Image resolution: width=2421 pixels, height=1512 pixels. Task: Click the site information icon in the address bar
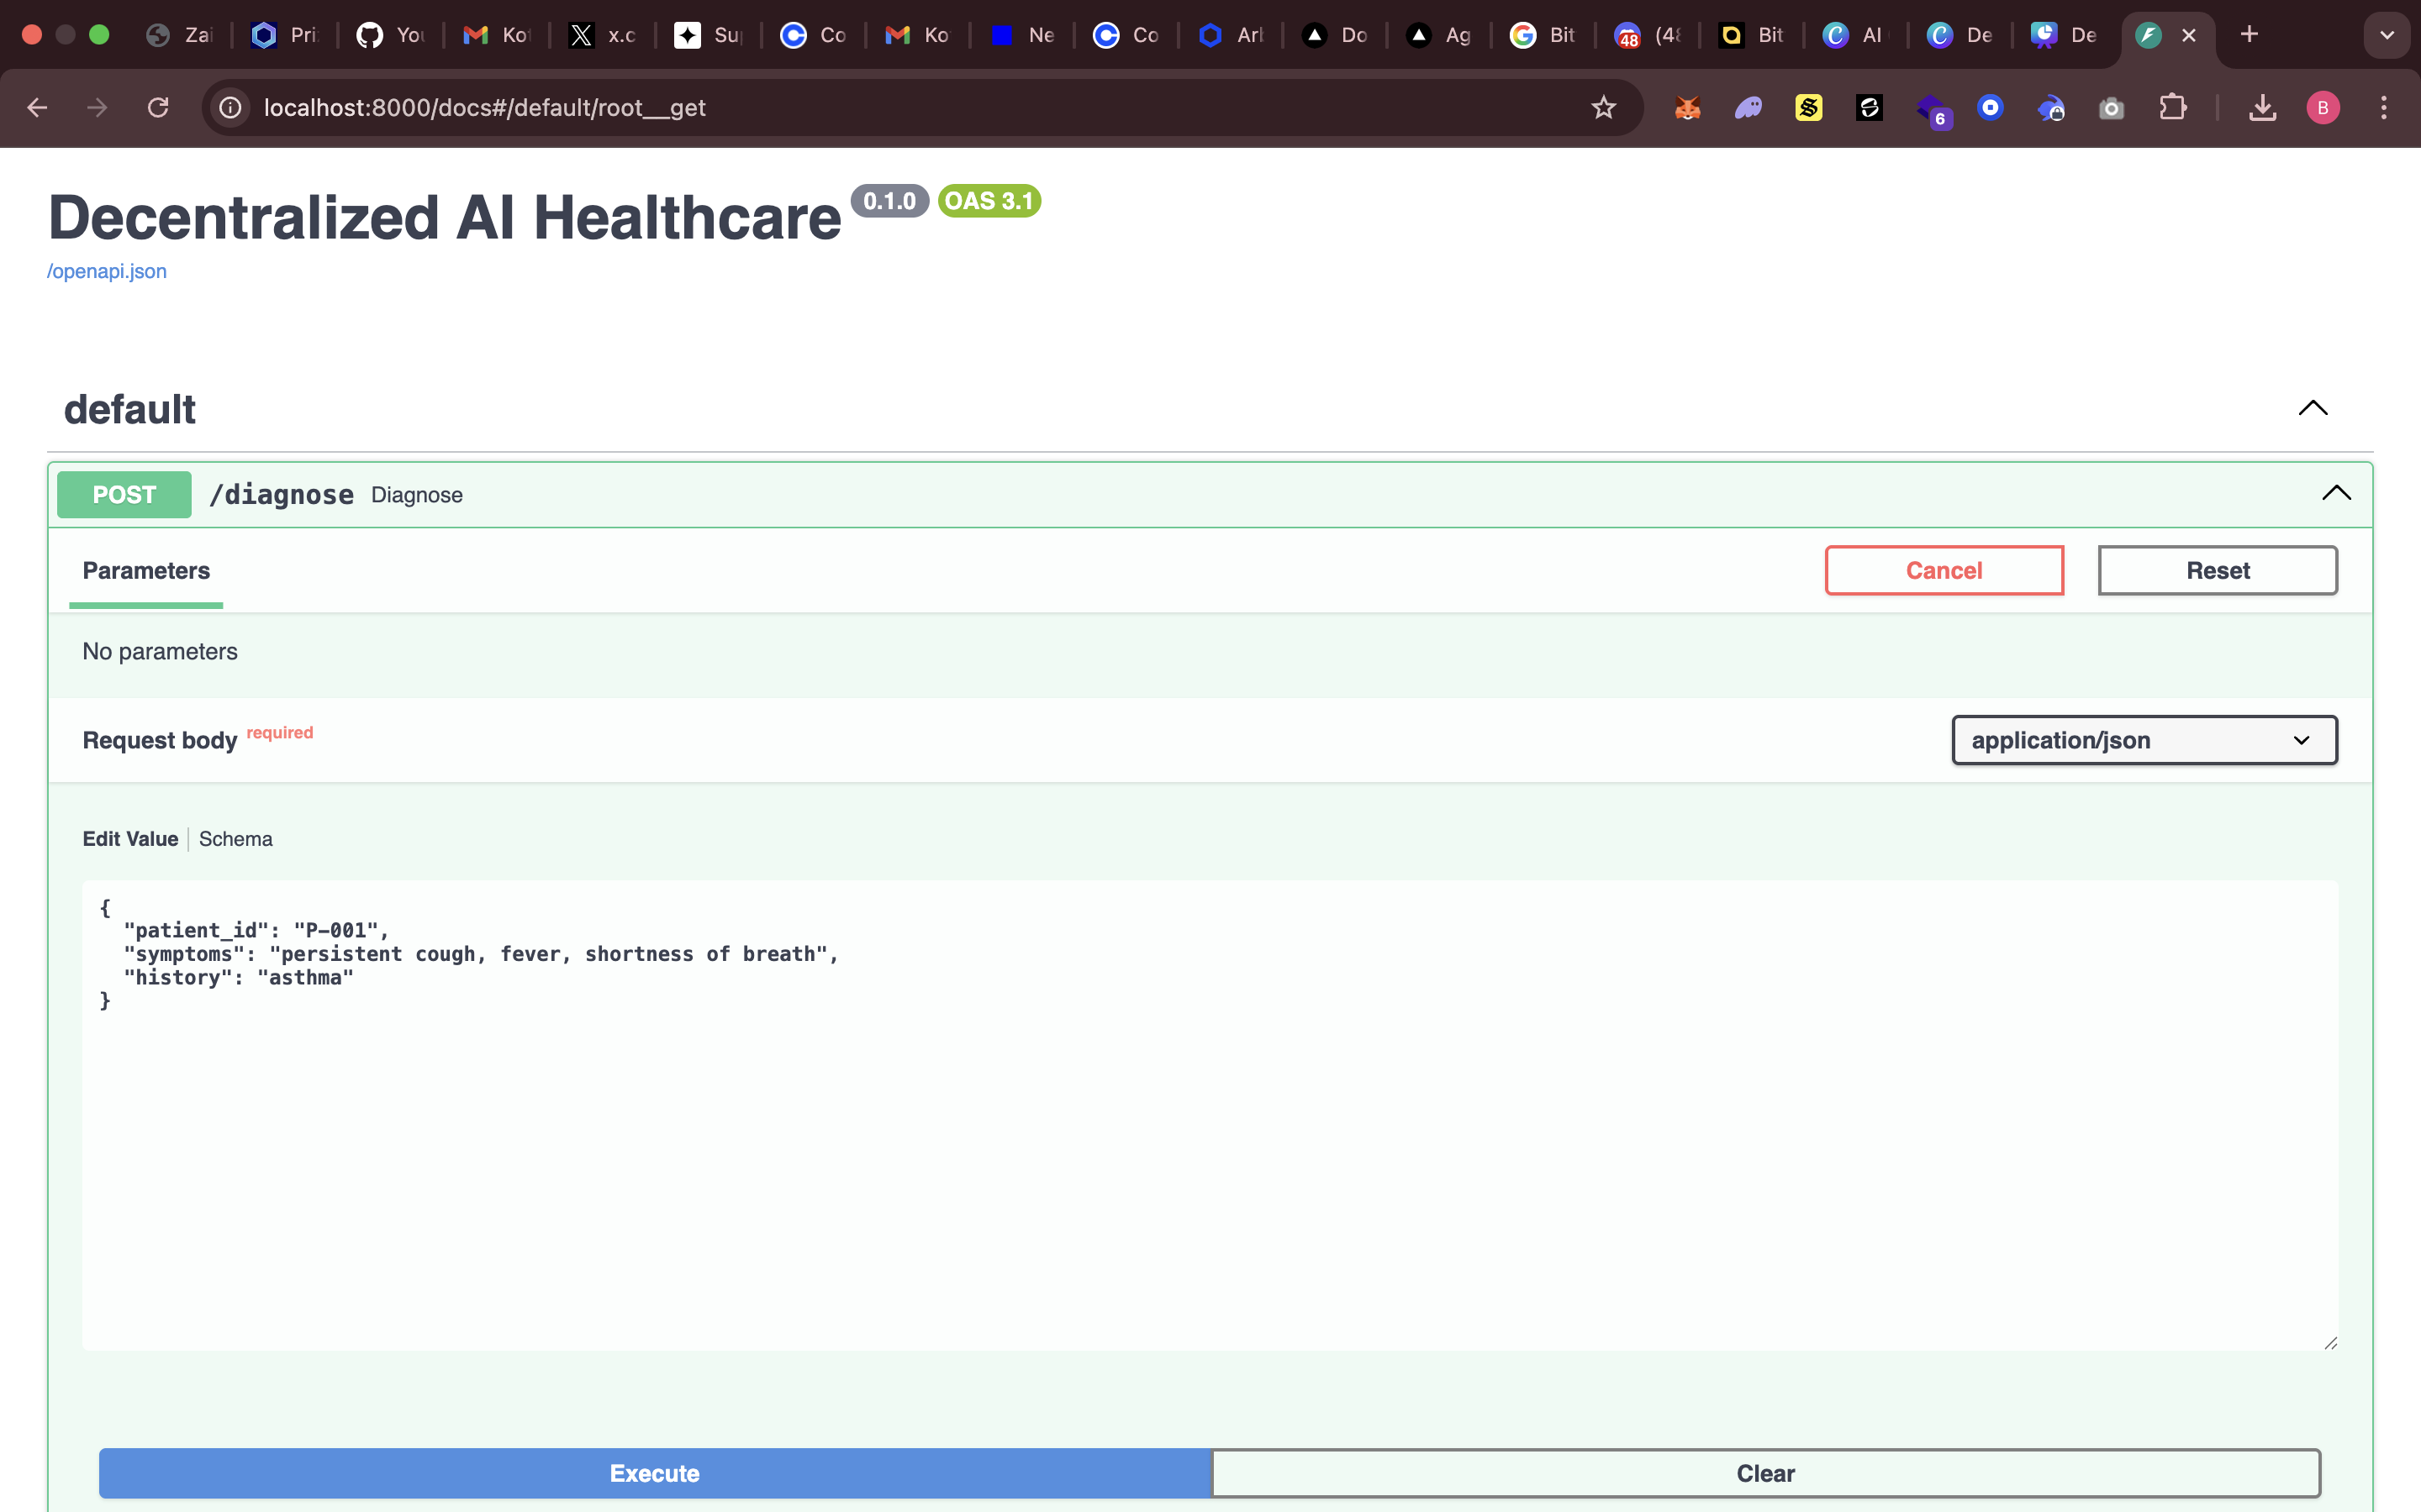tap(230, 108)
